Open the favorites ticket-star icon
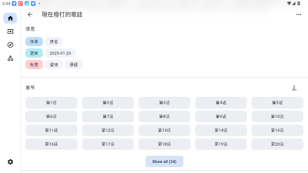 (x=10, y=32)
